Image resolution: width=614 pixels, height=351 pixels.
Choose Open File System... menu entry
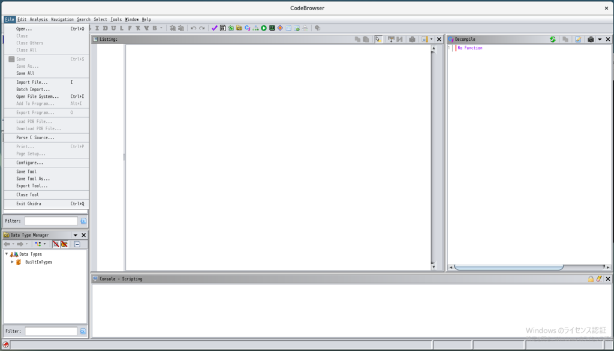coord(47,97)
